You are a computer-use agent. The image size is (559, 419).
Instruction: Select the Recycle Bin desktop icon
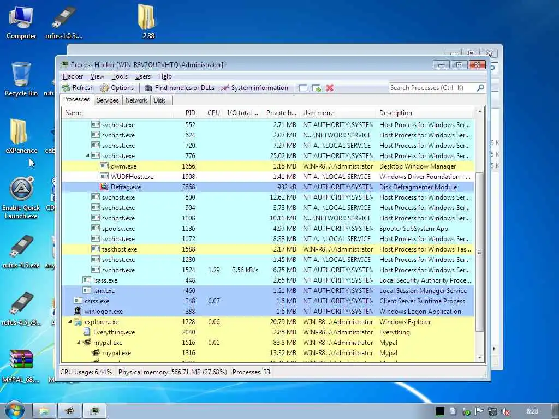coord(21,79)
